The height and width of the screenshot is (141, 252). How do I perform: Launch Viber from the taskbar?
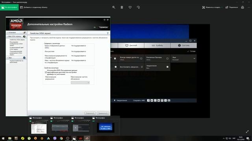pos(55,138)
